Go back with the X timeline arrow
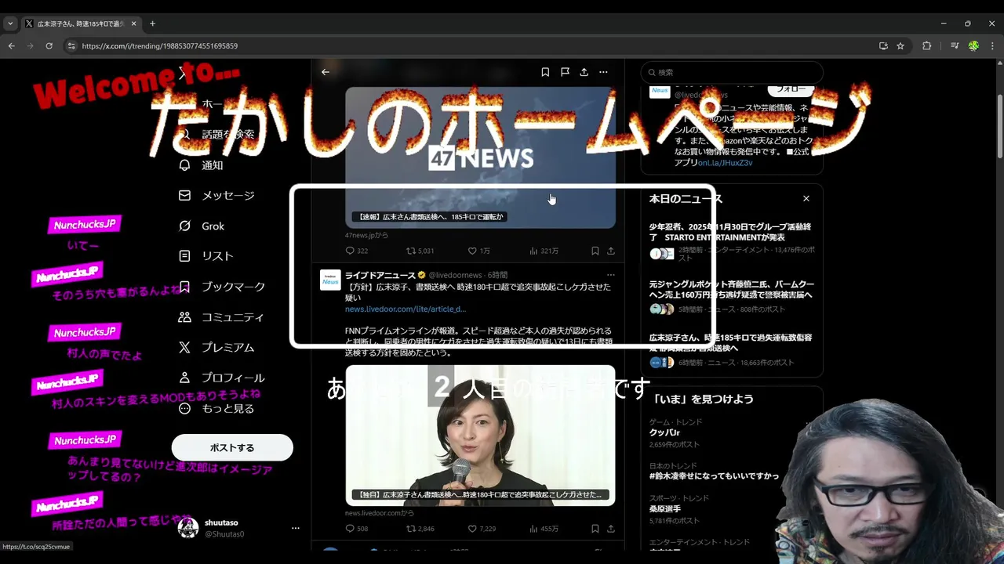Screen dimensions: 1004x564 pyautogui.click(x=326, y=72)
